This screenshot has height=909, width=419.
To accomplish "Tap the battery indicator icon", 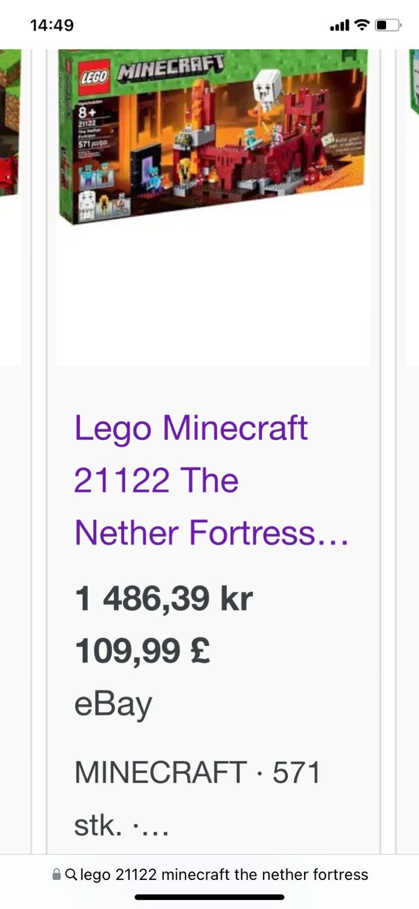I will pos(388,25).
